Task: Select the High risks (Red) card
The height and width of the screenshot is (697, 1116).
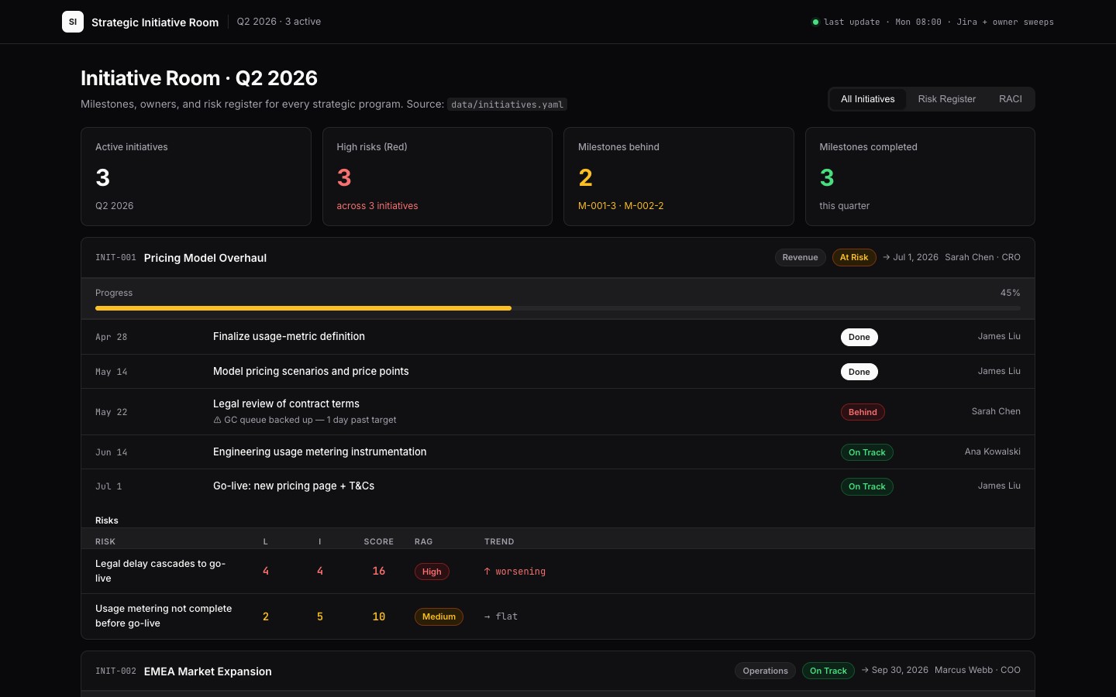Action: (x=437, y=177)
